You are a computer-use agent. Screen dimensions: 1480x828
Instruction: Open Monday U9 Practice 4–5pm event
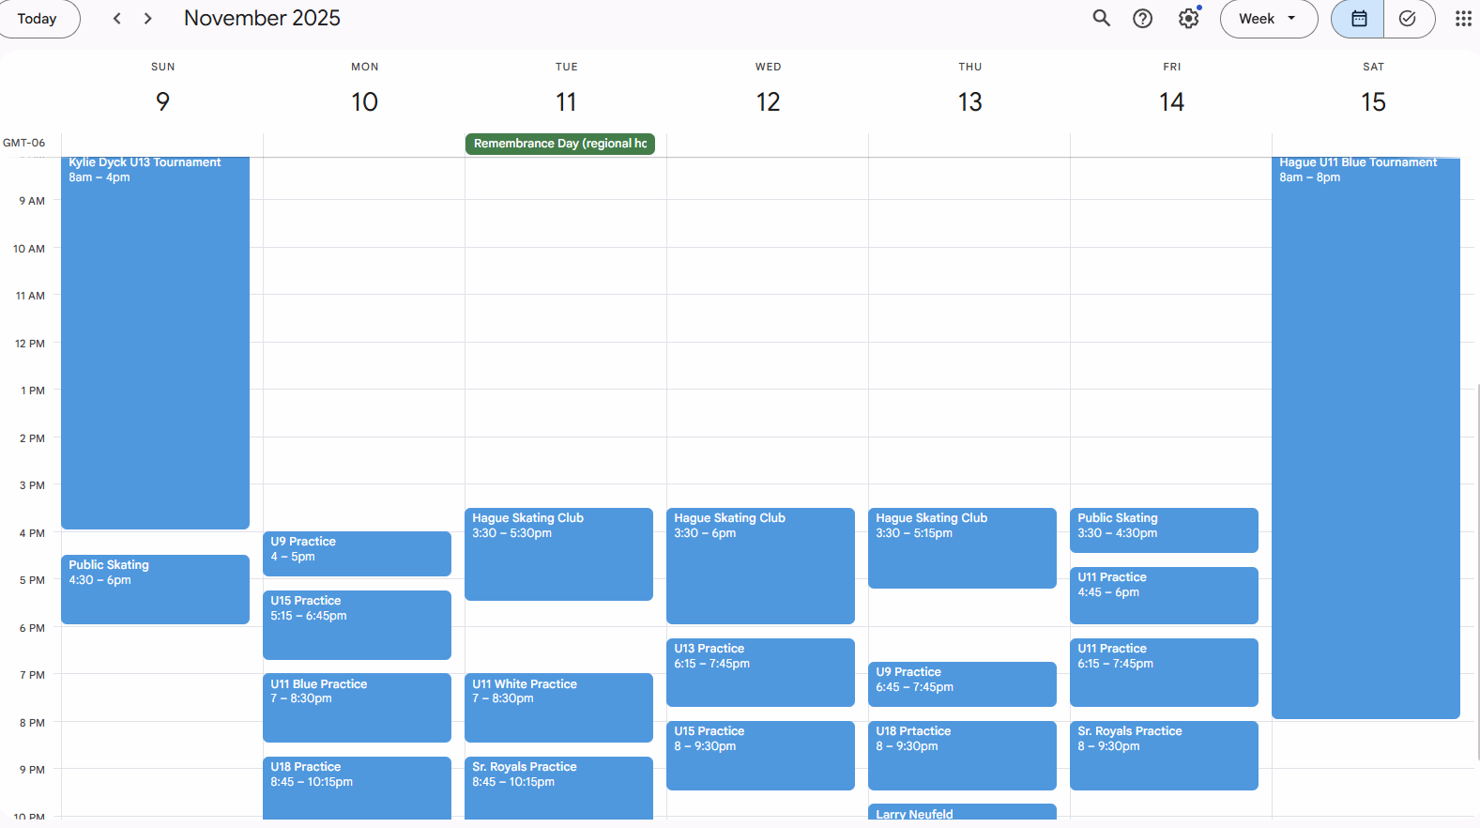click(x=357, y=554)
